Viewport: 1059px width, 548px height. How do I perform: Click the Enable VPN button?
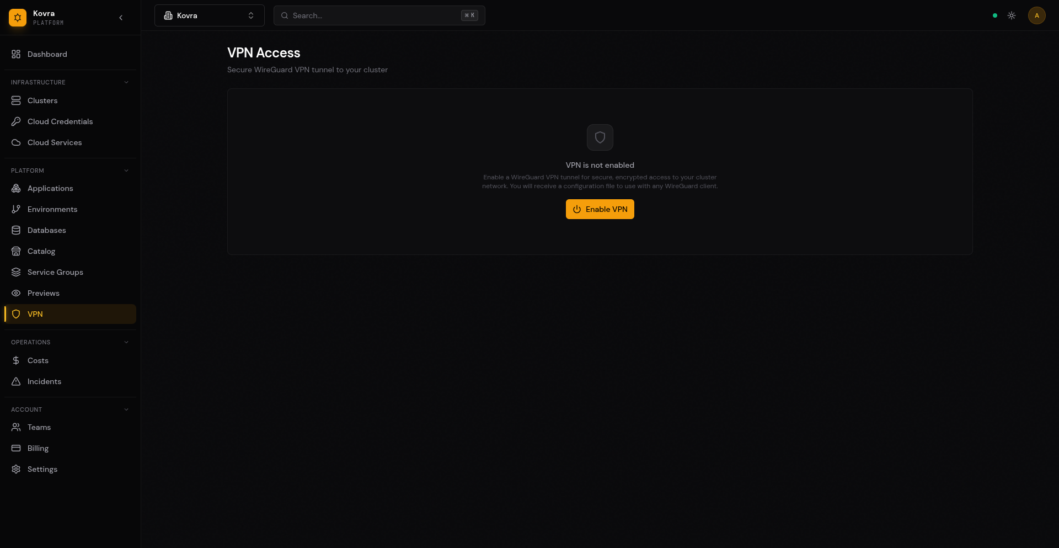click(600, 209)
